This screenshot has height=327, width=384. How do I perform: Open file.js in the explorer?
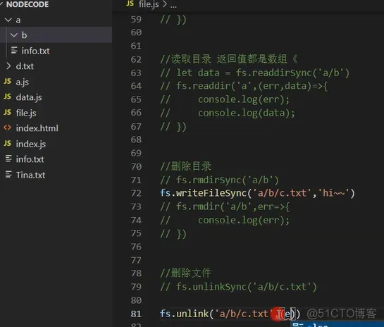tap(26, 113)
